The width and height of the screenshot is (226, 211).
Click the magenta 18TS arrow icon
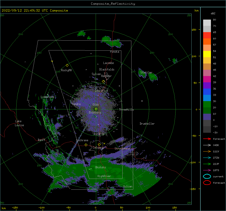coord(207,170)
